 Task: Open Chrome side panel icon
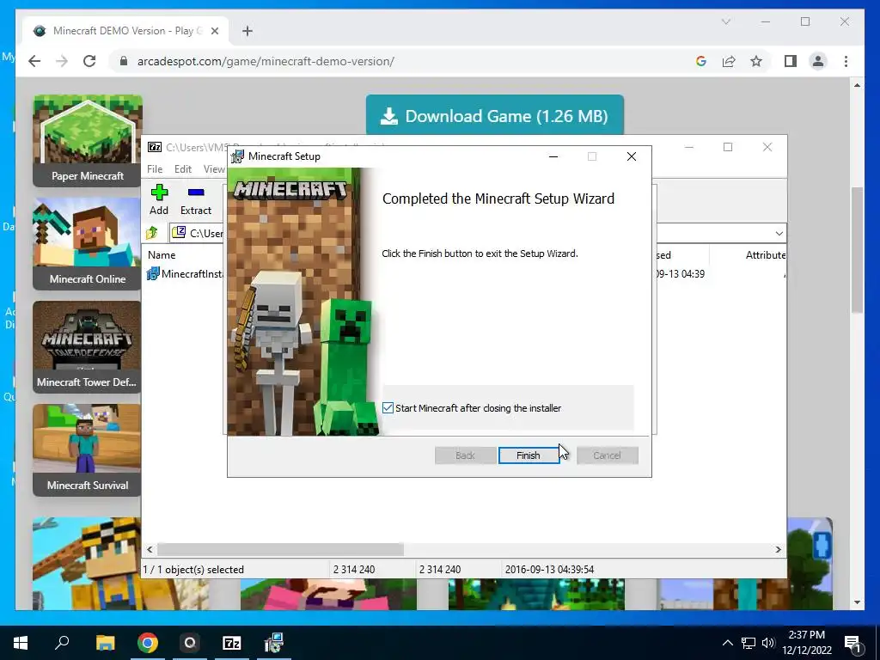(x=791, y=61)
